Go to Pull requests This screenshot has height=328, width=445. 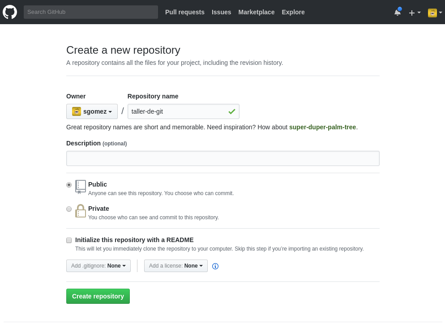coord(185,12)
